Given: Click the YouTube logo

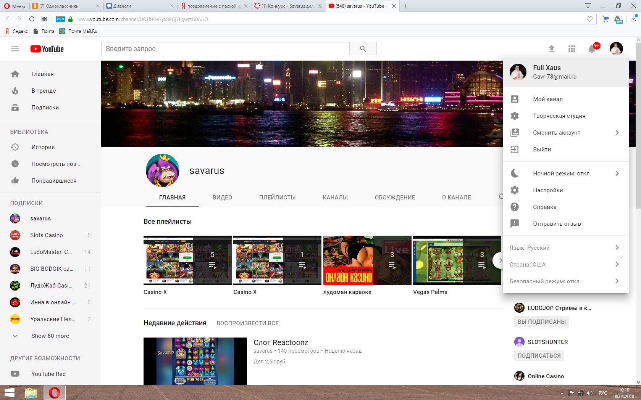Looking at the screenshot, I should (47, 49).
